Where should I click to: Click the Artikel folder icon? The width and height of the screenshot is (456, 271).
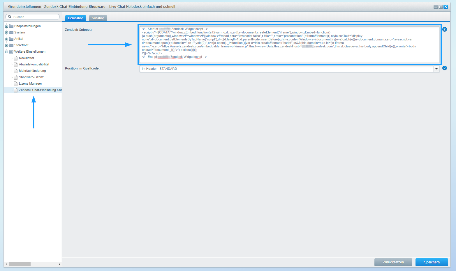[11, 39]
